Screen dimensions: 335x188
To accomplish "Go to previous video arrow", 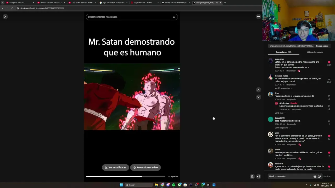I will click(258, 90).
